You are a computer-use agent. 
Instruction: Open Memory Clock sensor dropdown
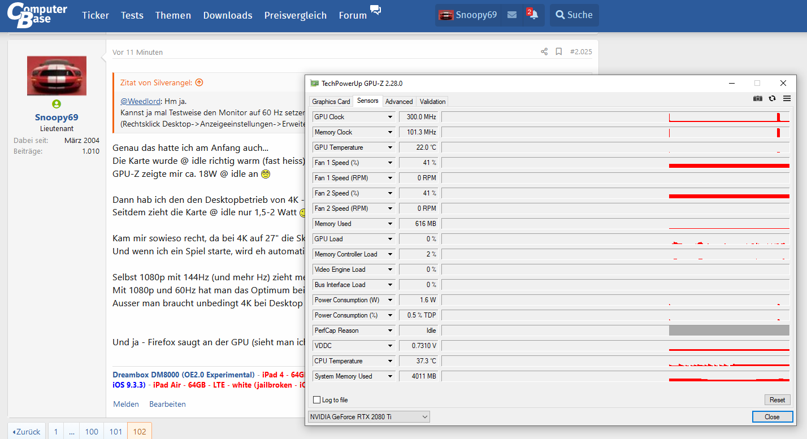(x=390, y=132)
